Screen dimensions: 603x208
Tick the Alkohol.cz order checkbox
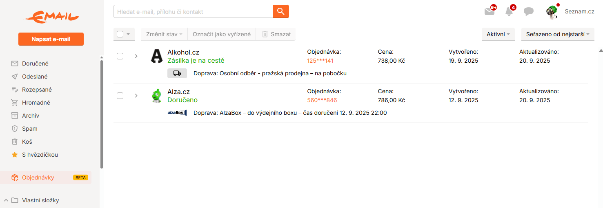click(x=120, y=56)
